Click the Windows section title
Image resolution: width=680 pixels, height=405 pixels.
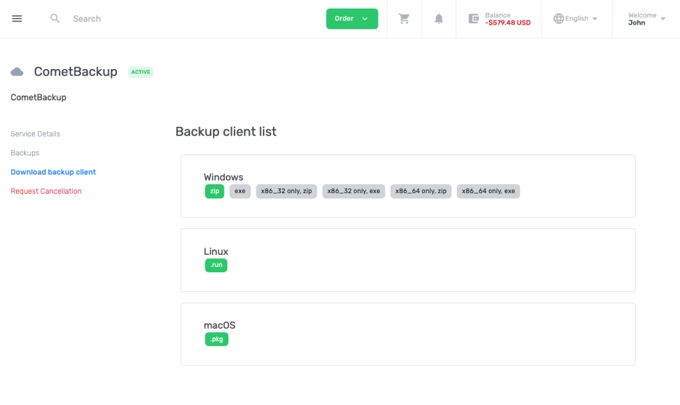[x=223, y=177]
